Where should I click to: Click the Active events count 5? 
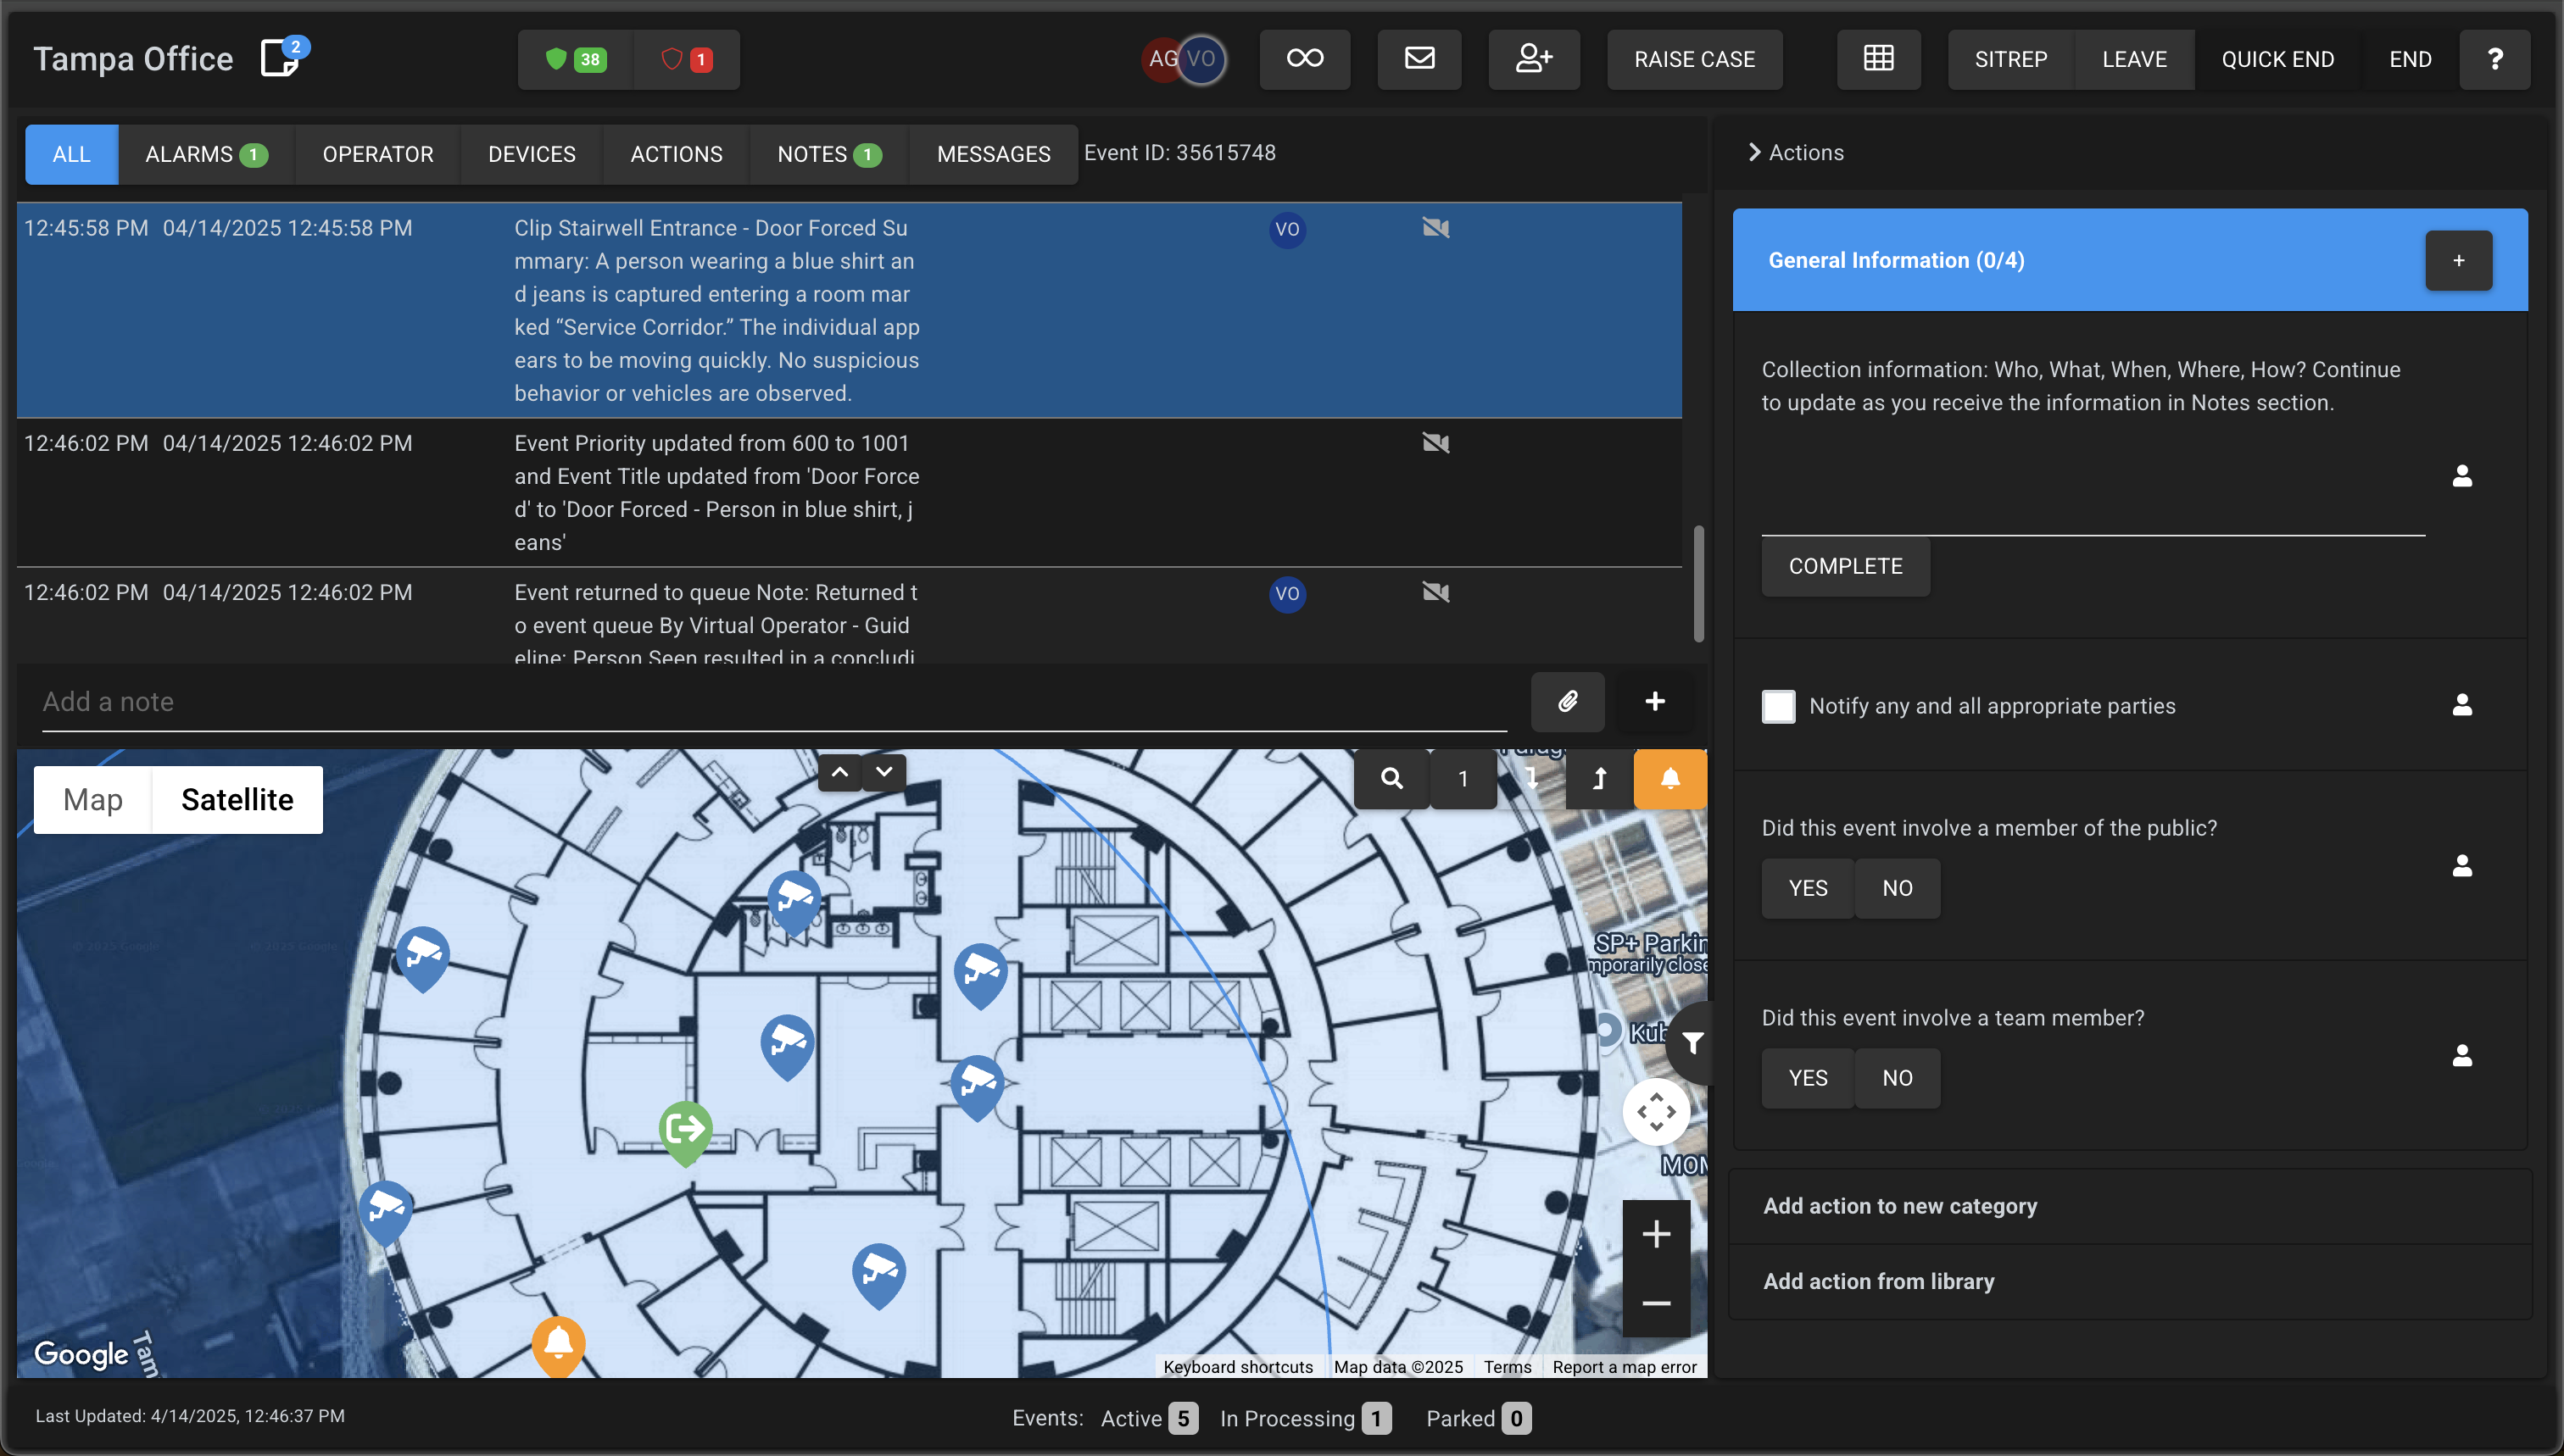point(1183,1418)
